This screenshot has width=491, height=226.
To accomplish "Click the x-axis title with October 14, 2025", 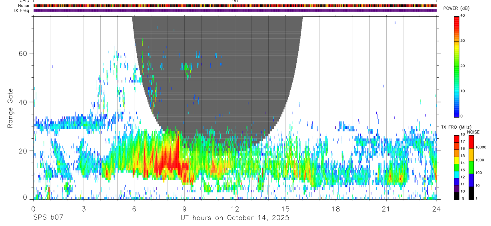I will click(x=235, y=218).
